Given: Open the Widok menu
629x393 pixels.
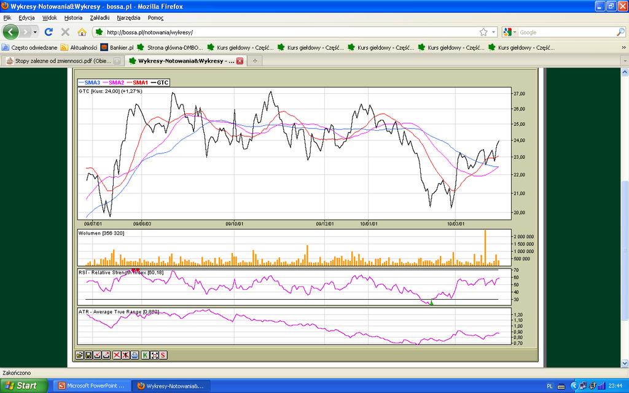Looking at the screenshot, I should click(50, 18).
